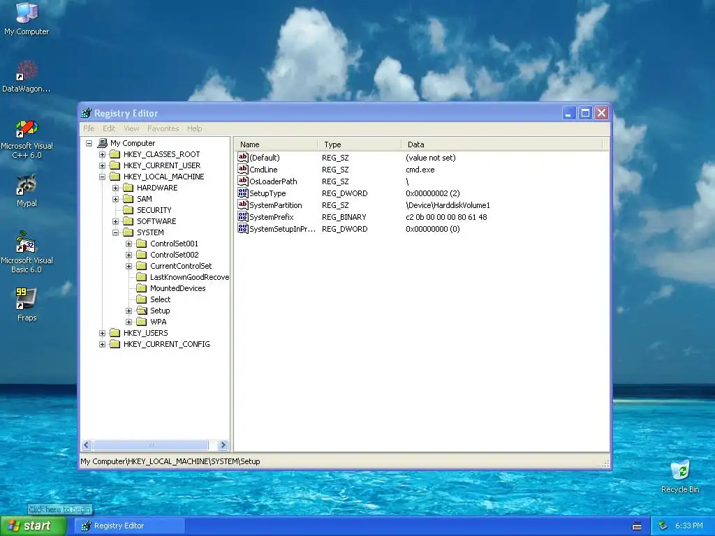Click the Registry Editor taskbar button
This screenshot has width=715, height=536.
point(131,526)
